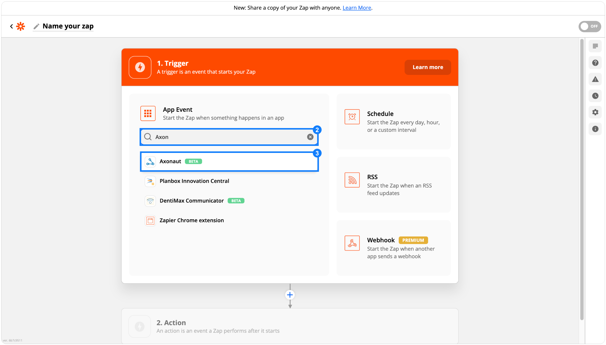
Task: Edit the 'Name your zap' title
Action: (x=68, y=26)
